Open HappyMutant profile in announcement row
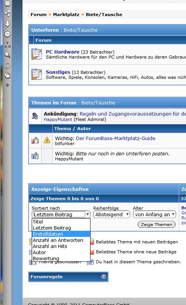 [x=58, y=119]
